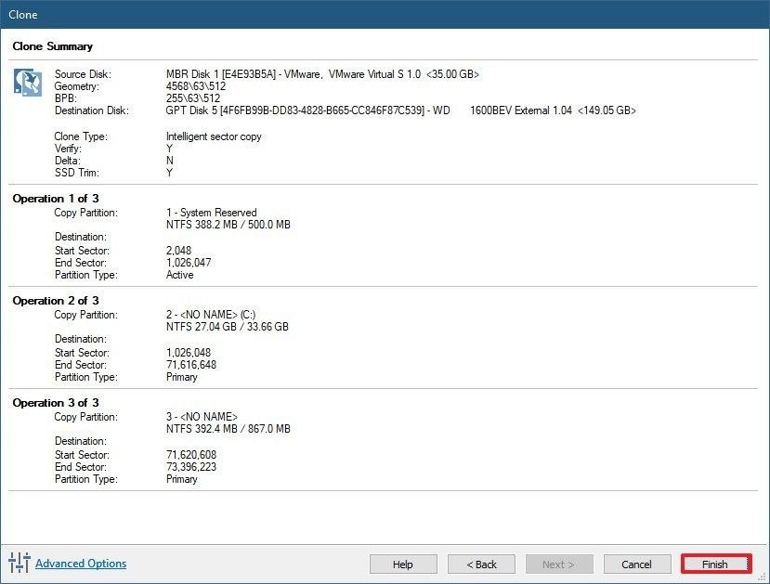Click the clone summary disk icon
This screenshot has height=584, width=770.
click(28, 82)
